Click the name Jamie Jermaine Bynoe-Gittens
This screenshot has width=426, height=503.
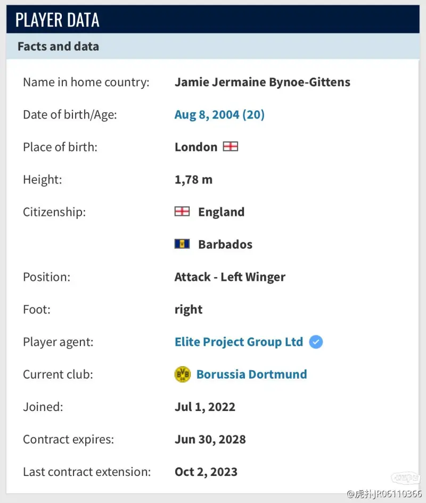262,82
